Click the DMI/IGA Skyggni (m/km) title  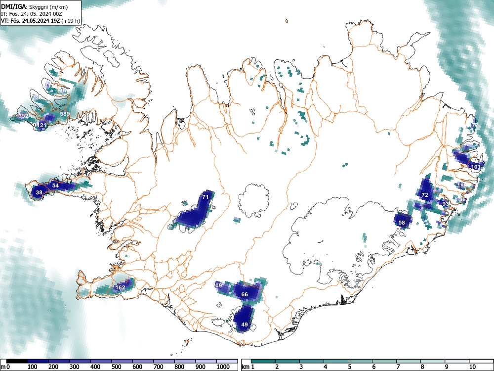[x=35, y=6]
